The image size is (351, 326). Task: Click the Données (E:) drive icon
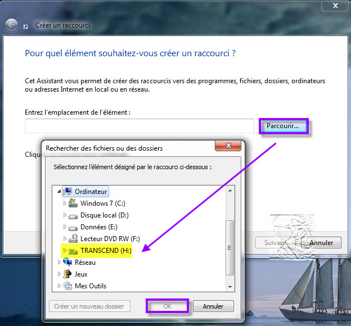(73, 227)
